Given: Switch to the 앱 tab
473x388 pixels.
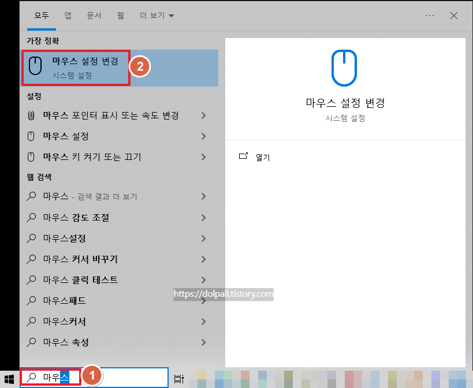Looking at the screenshot, I should point(68,16).
